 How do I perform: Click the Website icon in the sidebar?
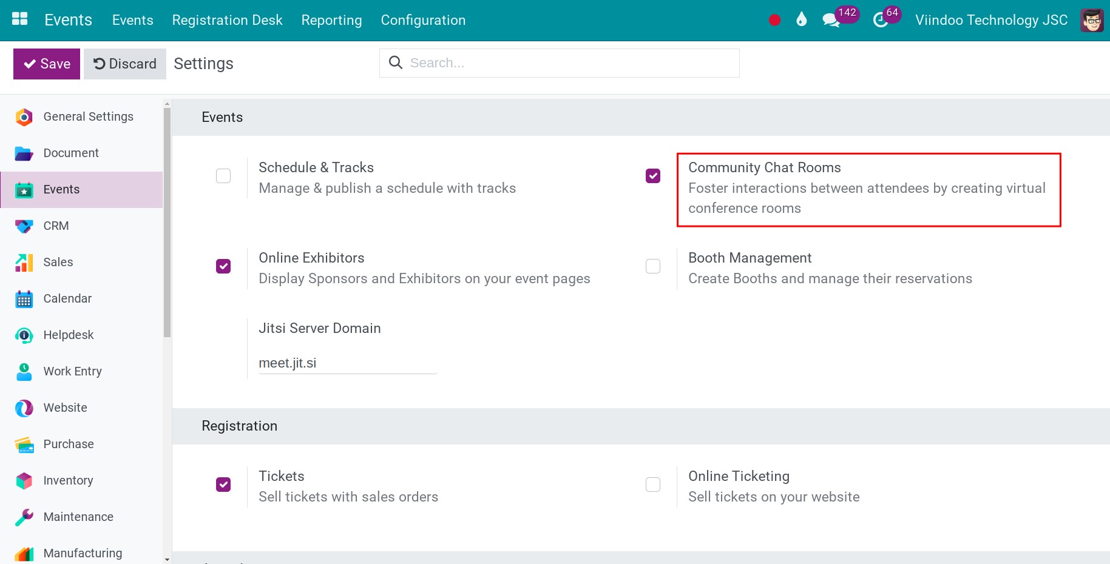[24, 408]
